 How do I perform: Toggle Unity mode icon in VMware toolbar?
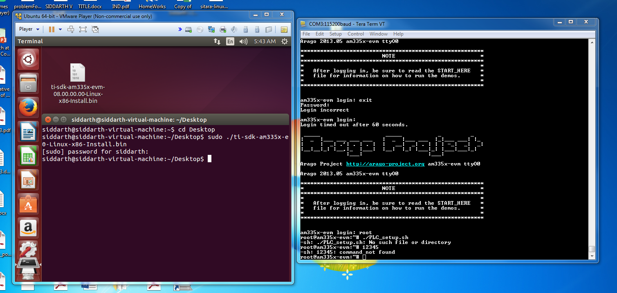(95, 29)
